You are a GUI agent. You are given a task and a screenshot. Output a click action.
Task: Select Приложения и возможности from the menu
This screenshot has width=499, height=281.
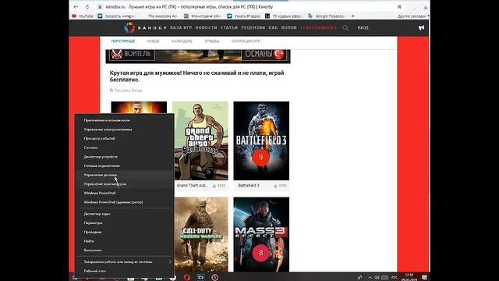[125, 120]
